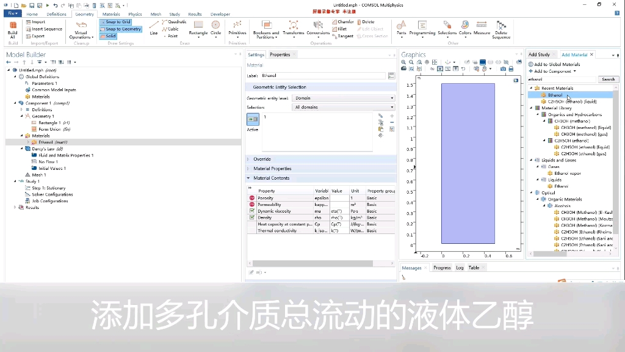Open the Colors tool
The image size is (625, 352).
(x=464, y=29)
